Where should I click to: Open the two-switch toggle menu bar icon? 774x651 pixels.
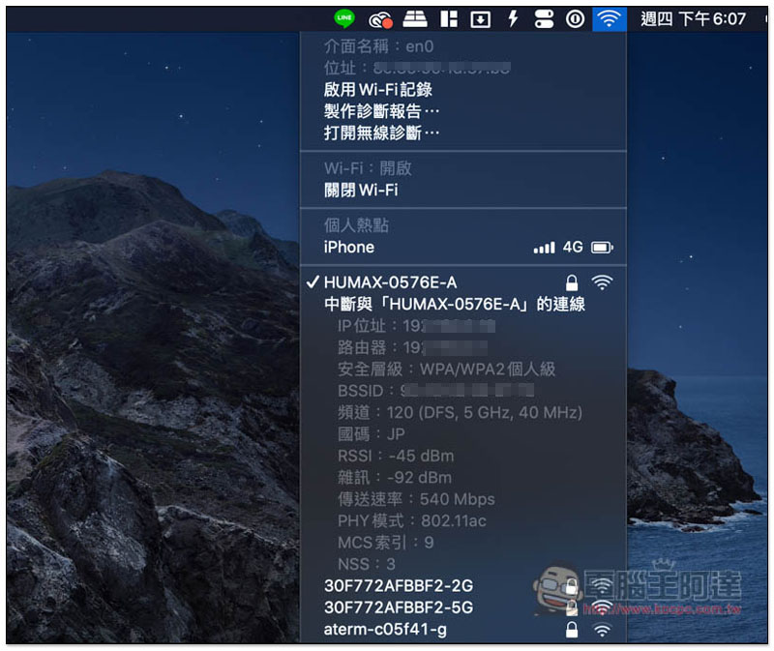(x=544, y=18)
